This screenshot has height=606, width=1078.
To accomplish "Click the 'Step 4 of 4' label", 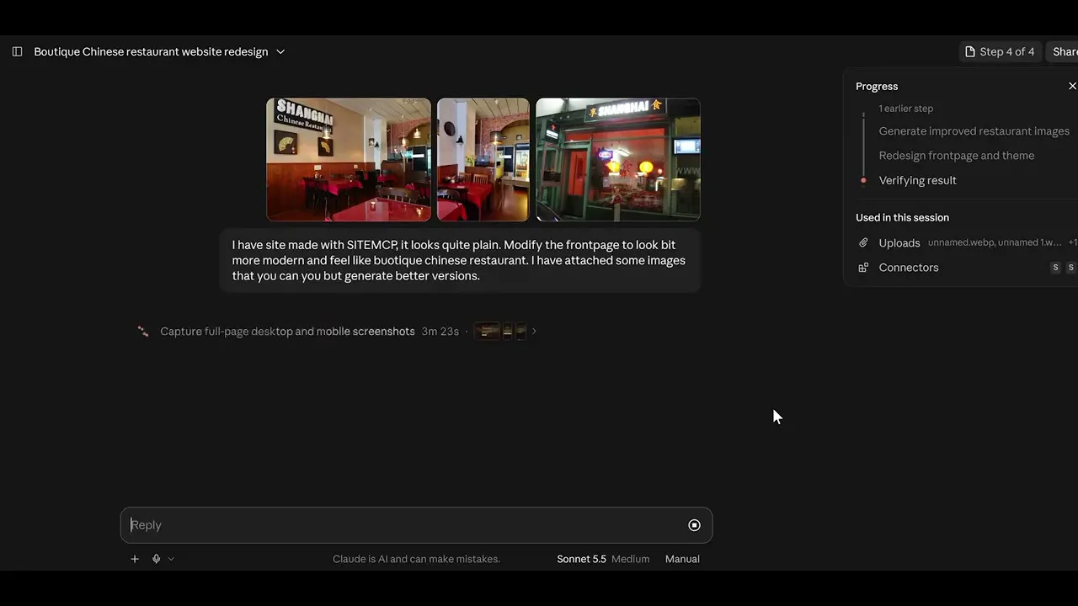I will point(1006,51).
